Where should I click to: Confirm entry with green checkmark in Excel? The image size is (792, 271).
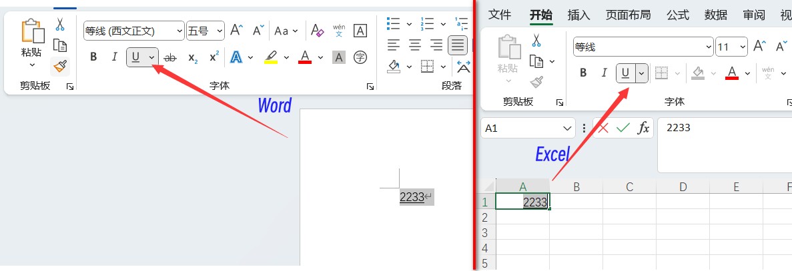tap(623, 128)
